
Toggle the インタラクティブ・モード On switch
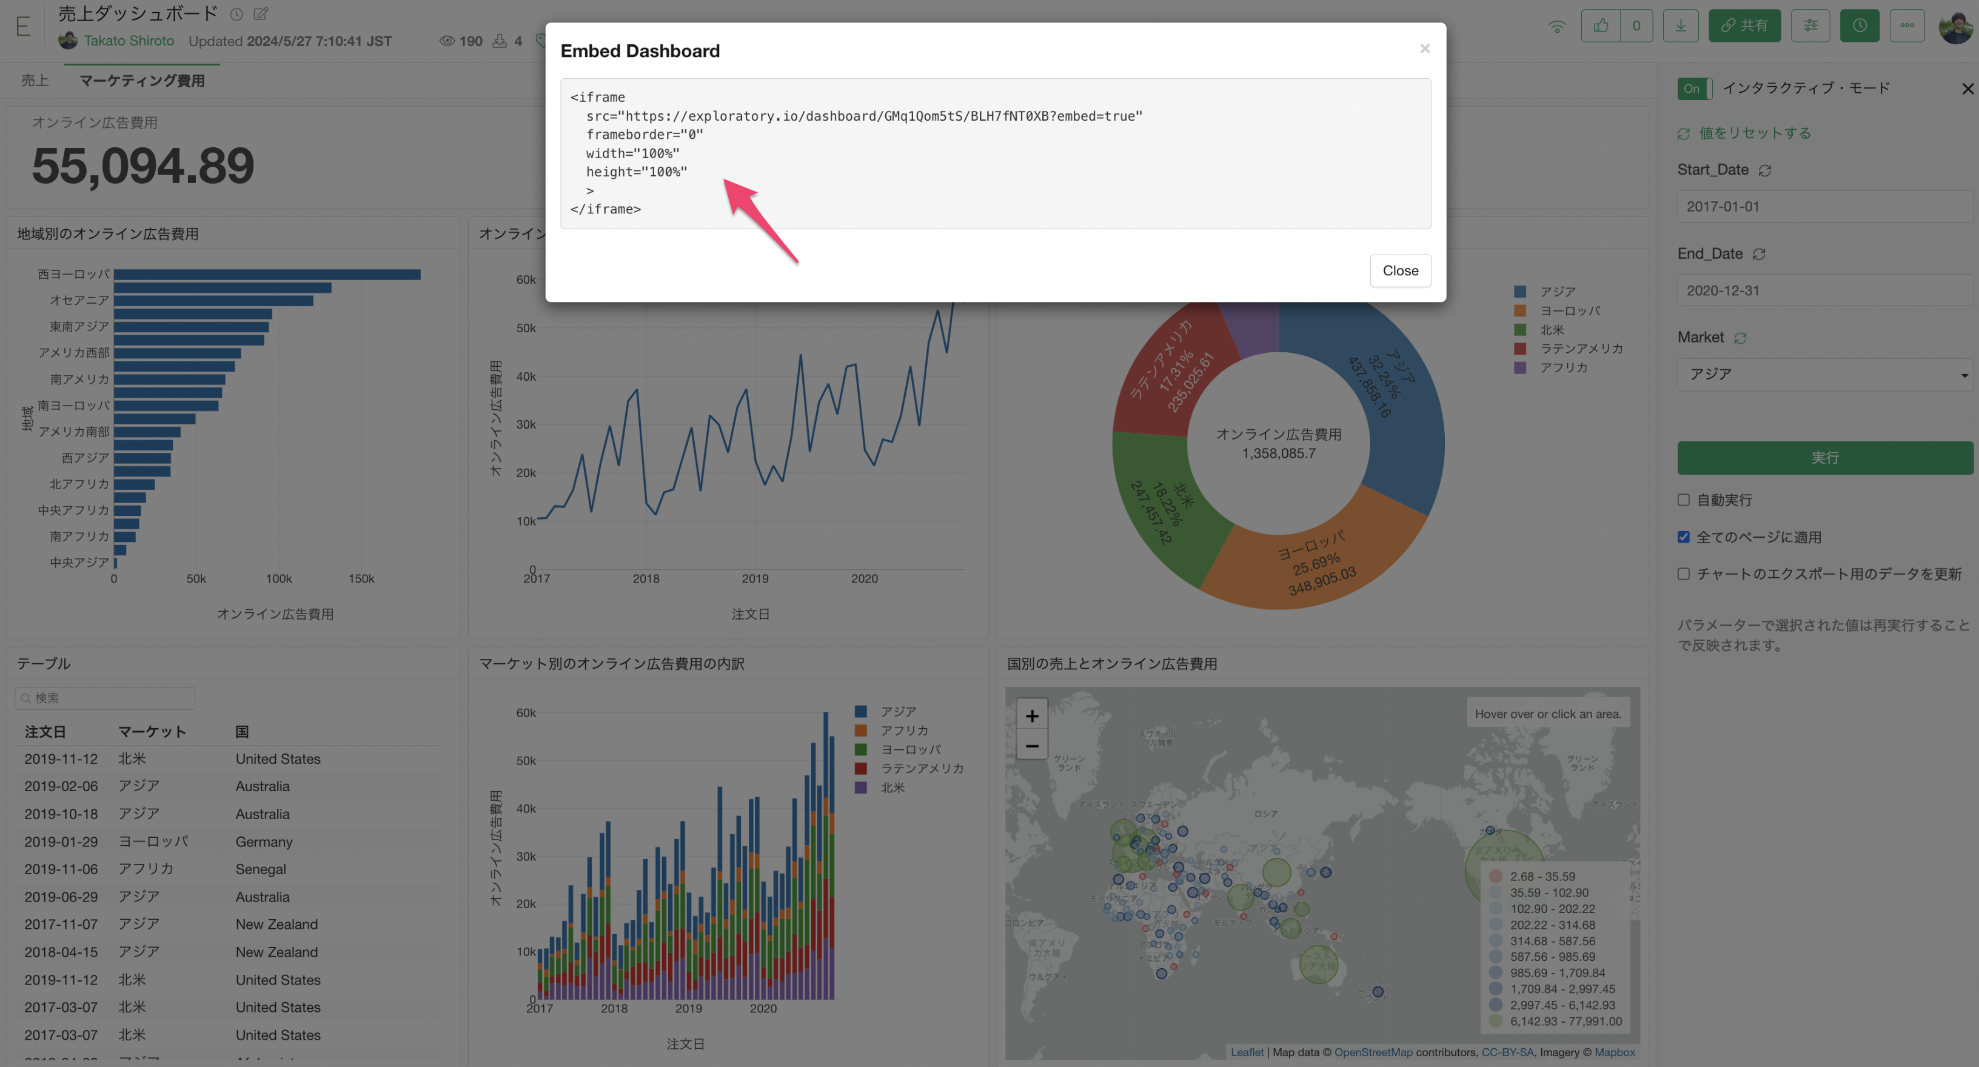pyautogui.click(x=1693, y=89)
